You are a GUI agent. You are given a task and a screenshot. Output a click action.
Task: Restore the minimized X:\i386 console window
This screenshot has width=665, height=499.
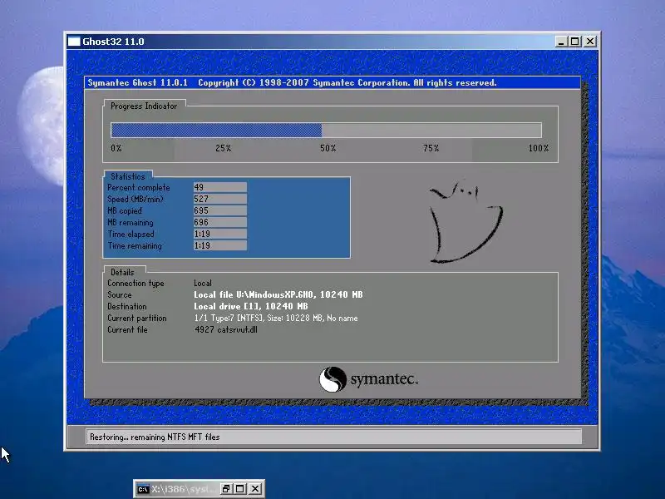[226, 489]
